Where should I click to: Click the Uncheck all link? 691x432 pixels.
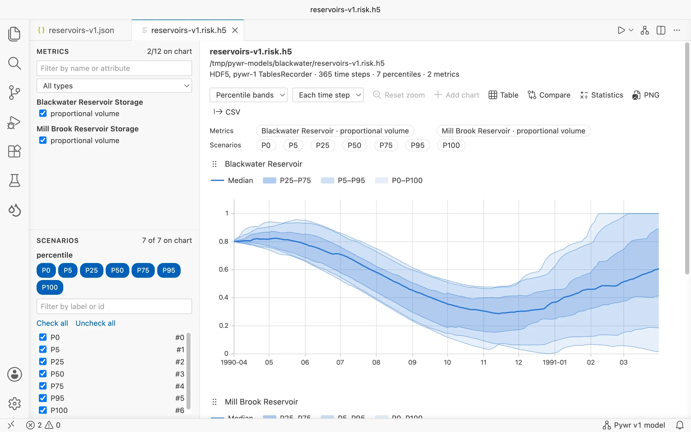pyautogui.click(x=95, y=323)
